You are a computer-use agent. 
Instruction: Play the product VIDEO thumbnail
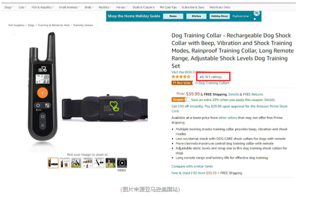(122, 163)
